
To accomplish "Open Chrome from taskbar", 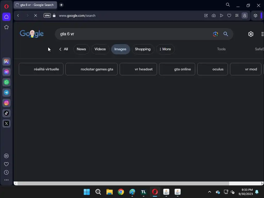I will 121,192.
